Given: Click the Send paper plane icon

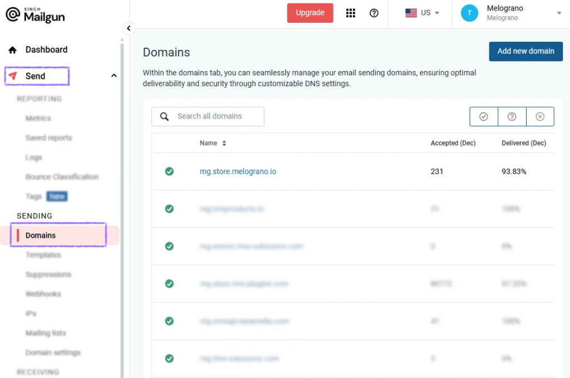Looking at the screenshot, I should coord(13,76).
